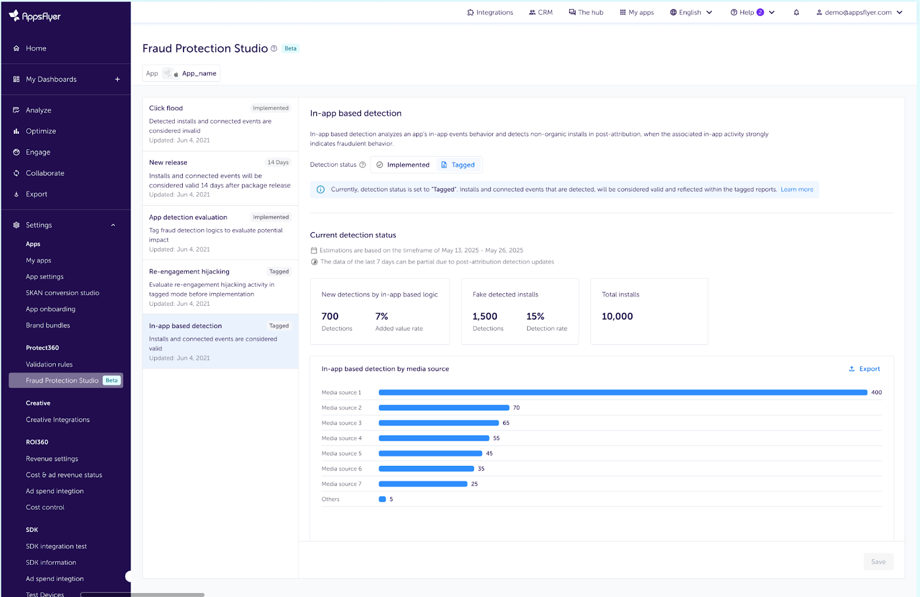Click the Media source 1 bar
920x597 pixels.
click(x=623, y=392)
